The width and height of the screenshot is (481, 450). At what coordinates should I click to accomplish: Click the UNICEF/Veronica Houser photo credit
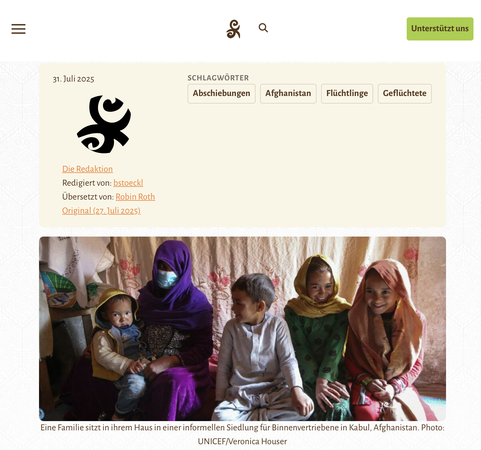coord(243,441)
